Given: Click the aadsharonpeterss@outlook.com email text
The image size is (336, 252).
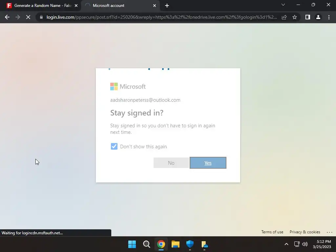Looking at the screenshot, I should (x=145, y=100).
